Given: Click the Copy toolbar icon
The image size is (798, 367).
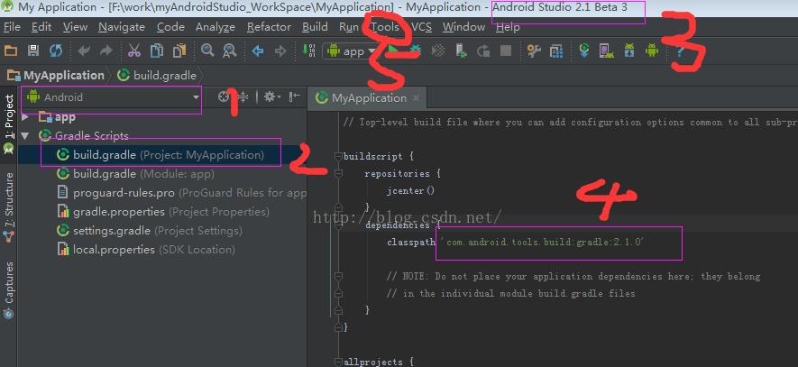Looking at the screenshot, I should point(157,50).
